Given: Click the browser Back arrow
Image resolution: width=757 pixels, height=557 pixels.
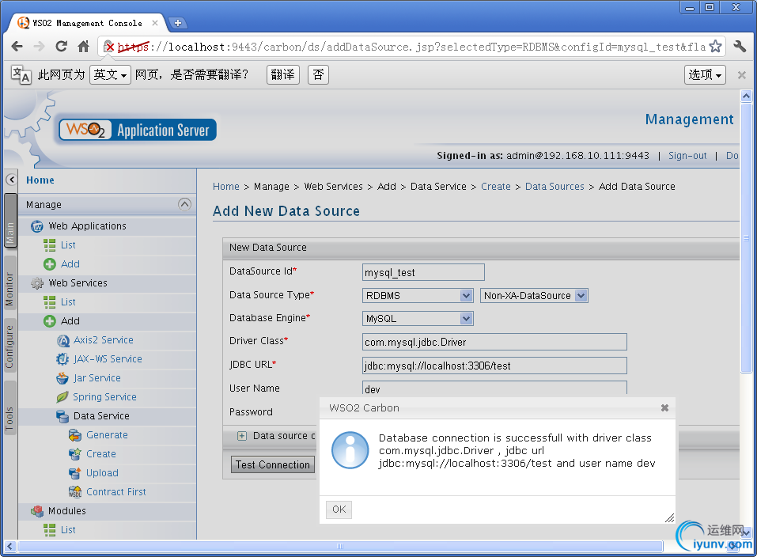Looking at the screenshot, I should click(17, 47).
